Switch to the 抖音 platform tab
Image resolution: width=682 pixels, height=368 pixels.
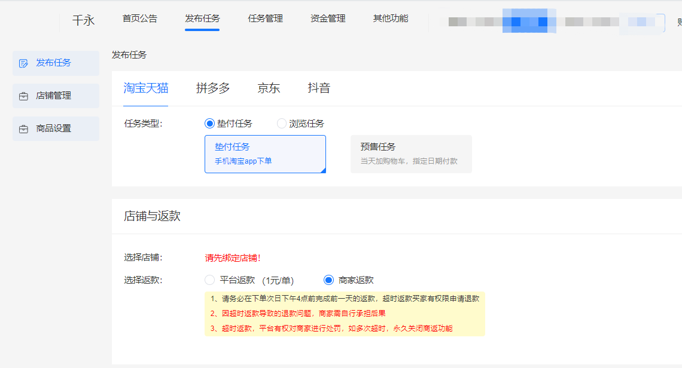(x=319, y=88)
